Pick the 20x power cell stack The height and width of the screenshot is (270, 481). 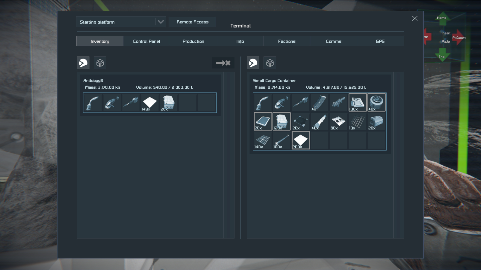pos(376,121)
